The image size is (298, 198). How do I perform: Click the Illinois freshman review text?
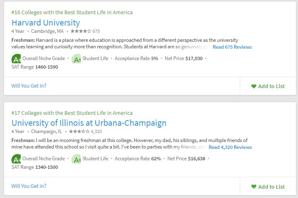(x=109, y=144)
